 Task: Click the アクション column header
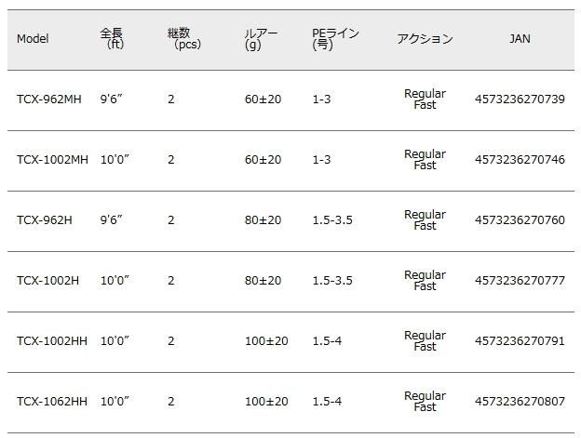425,39
